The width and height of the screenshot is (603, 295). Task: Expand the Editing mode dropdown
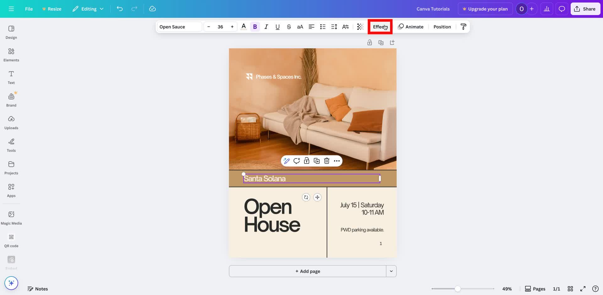pos(88,9)
